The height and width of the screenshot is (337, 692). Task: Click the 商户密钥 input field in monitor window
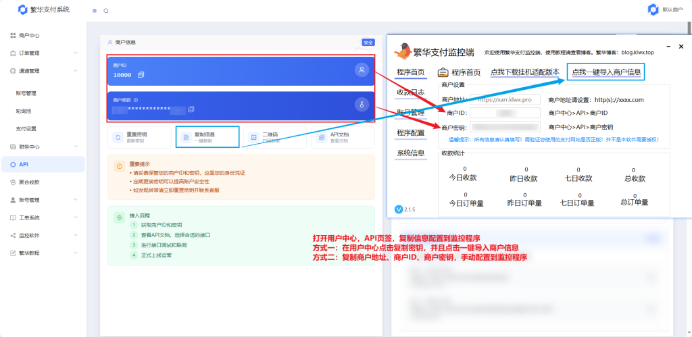pos(505,127)
